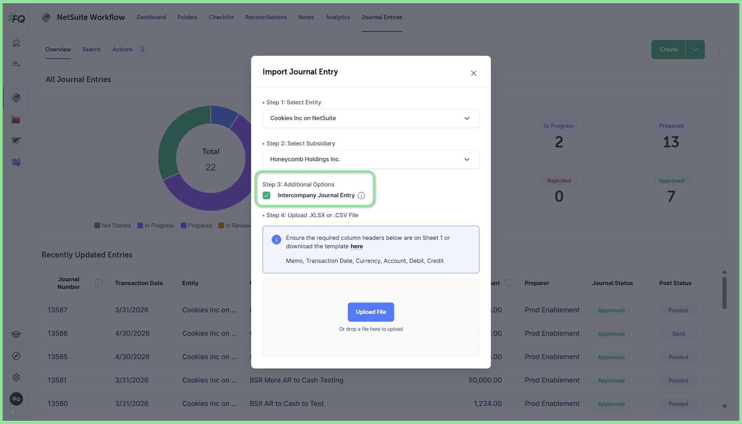Click 'BSR More AR to Cash Testing' description
742x424 pixels.
(296, 380)
